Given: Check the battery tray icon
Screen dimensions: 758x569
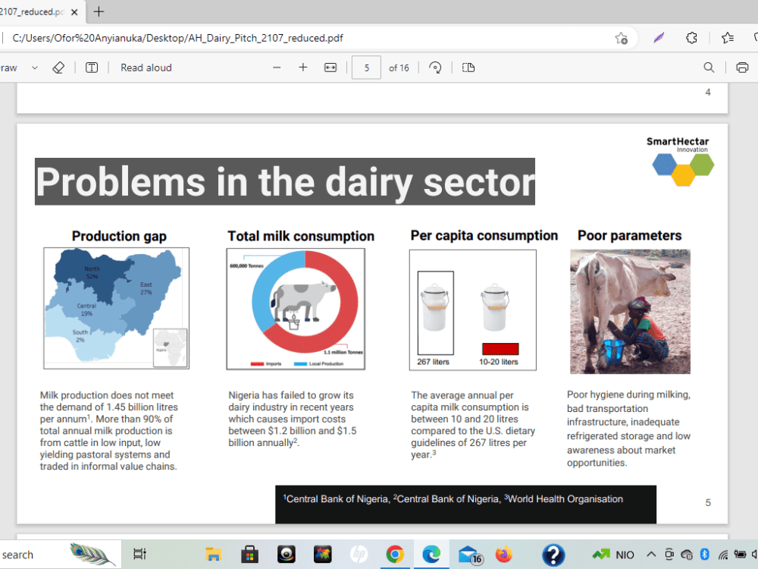Looking at the screenshot, I should click(740, 555).
